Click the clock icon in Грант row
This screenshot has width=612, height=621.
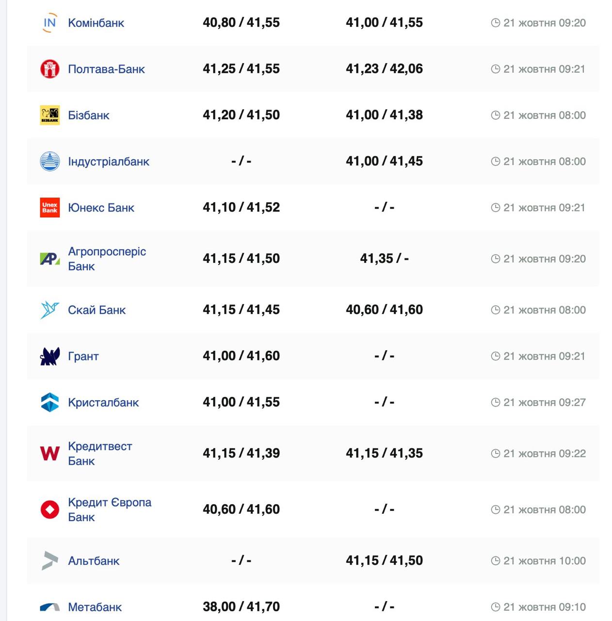tap(495, 356)
